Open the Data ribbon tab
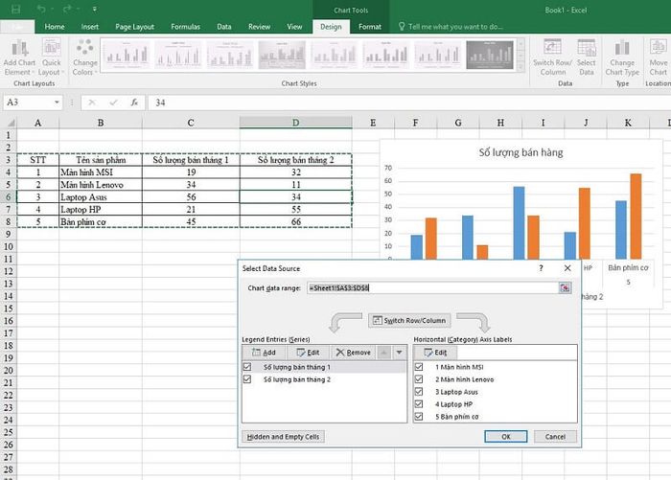The width and height of the screenshot is (671, 480). click(223, 27)
